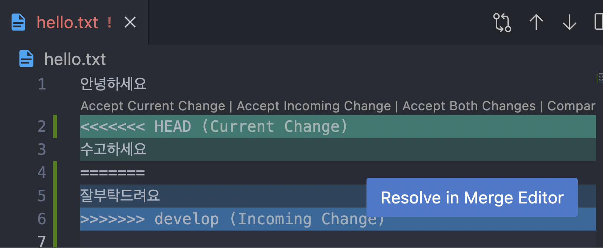This screenshot has height=248, width=603.
Task: Click the hello.txt file icon in tab
Action: 18,22
